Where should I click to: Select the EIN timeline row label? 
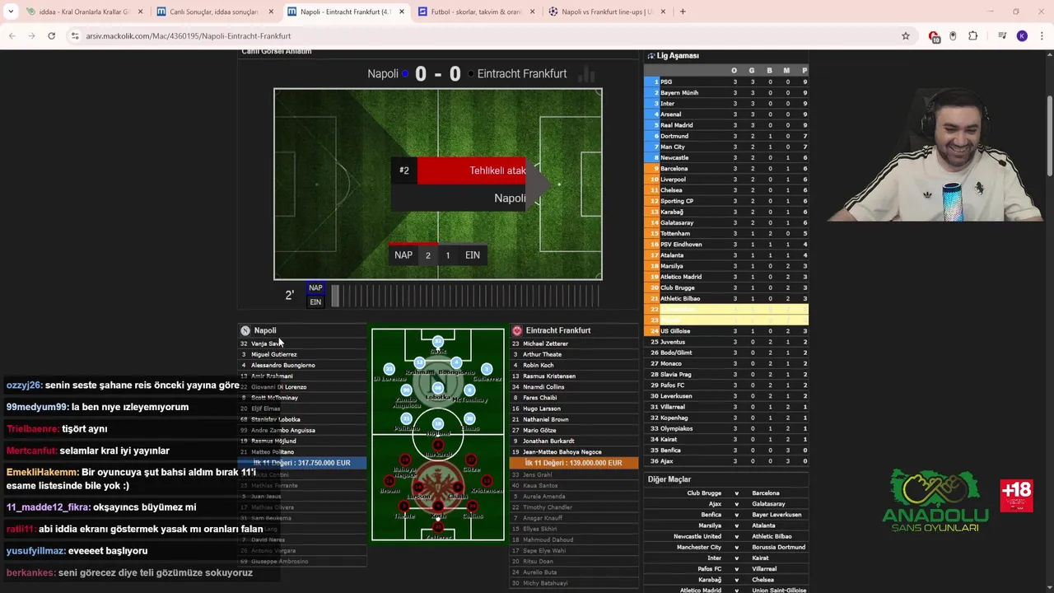(x=315, y=302)
